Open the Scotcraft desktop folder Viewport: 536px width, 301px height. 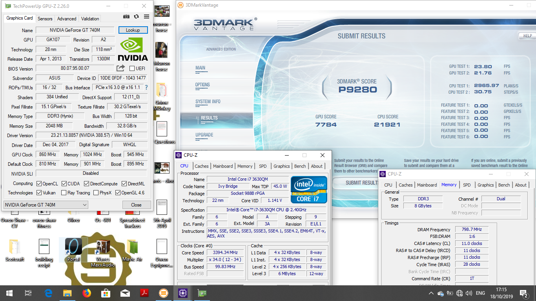(15, 249)
